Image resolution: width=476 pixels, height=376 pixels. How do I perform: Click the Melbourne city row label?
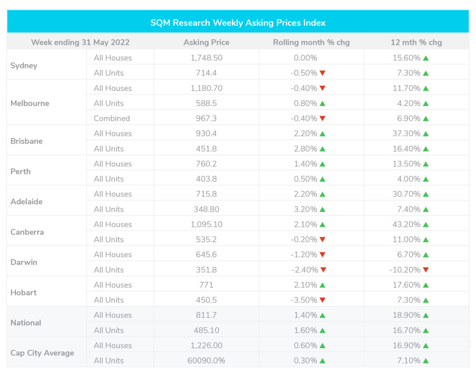[x=30, y=103]
